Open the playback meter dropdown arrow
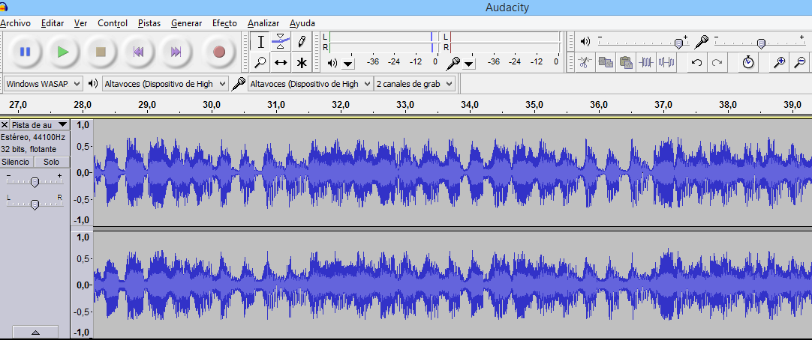Screen dimensions: 812x340 pyautogui.click(x=348, y=64)
